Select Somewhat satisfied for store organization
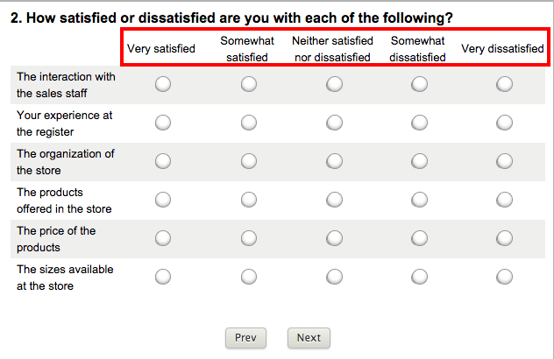Viewport: 554px width, 359px height. point(249,161)
